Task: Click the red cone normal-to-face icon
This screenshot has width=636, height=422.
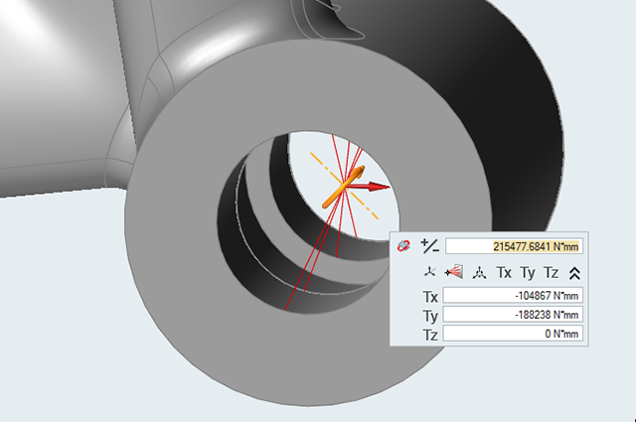Action: click(454, 272)
